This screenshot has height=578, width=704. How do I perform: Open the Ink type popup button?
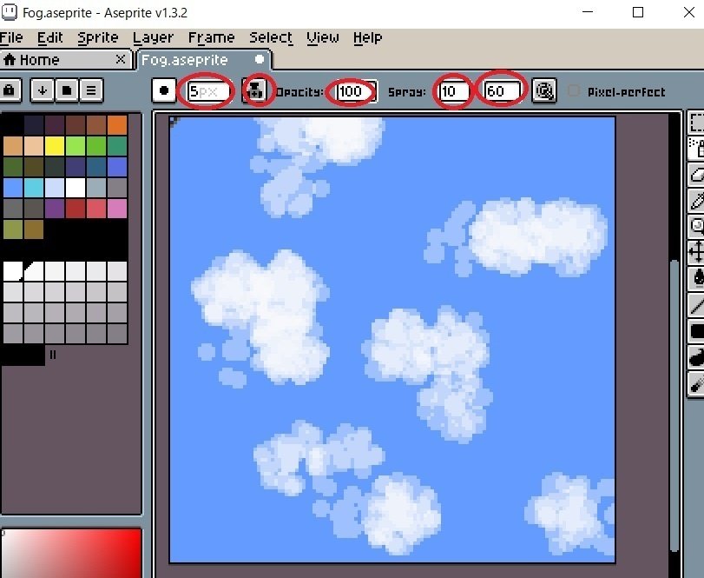click(x=254, y=90)
